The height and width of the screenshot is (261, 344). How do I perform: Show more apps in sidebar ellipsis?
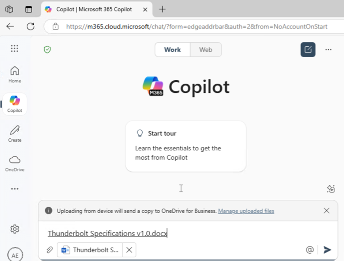(x=15, y=189)
